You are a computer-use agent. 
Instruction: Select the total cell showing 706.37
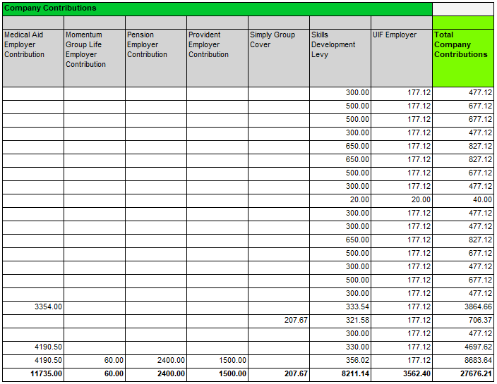pyautogui.click(x=463, y=321)
